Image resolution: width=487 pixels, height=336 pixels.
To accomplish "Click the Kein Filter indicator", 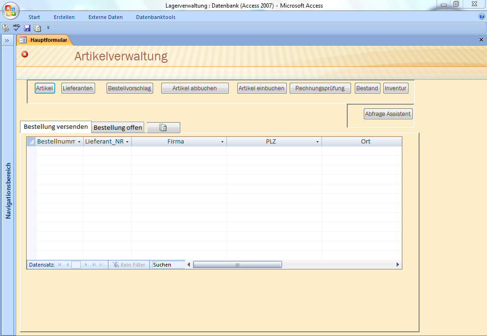I will click(129, 265).
